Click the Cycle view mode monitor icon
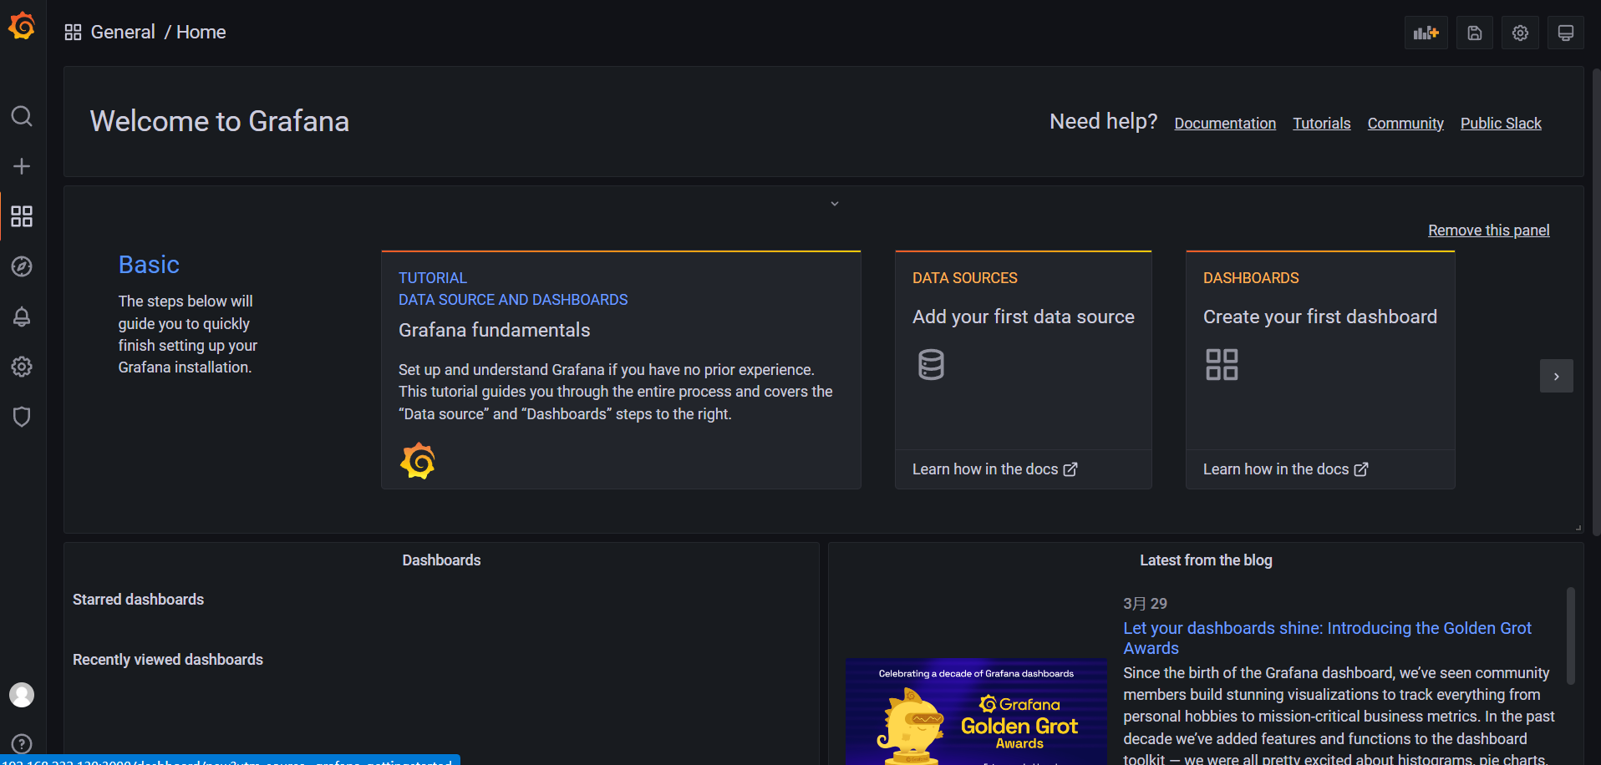Image resolution: width=1601 pixels, height=765 pixels. click(x=1566, y=33)
